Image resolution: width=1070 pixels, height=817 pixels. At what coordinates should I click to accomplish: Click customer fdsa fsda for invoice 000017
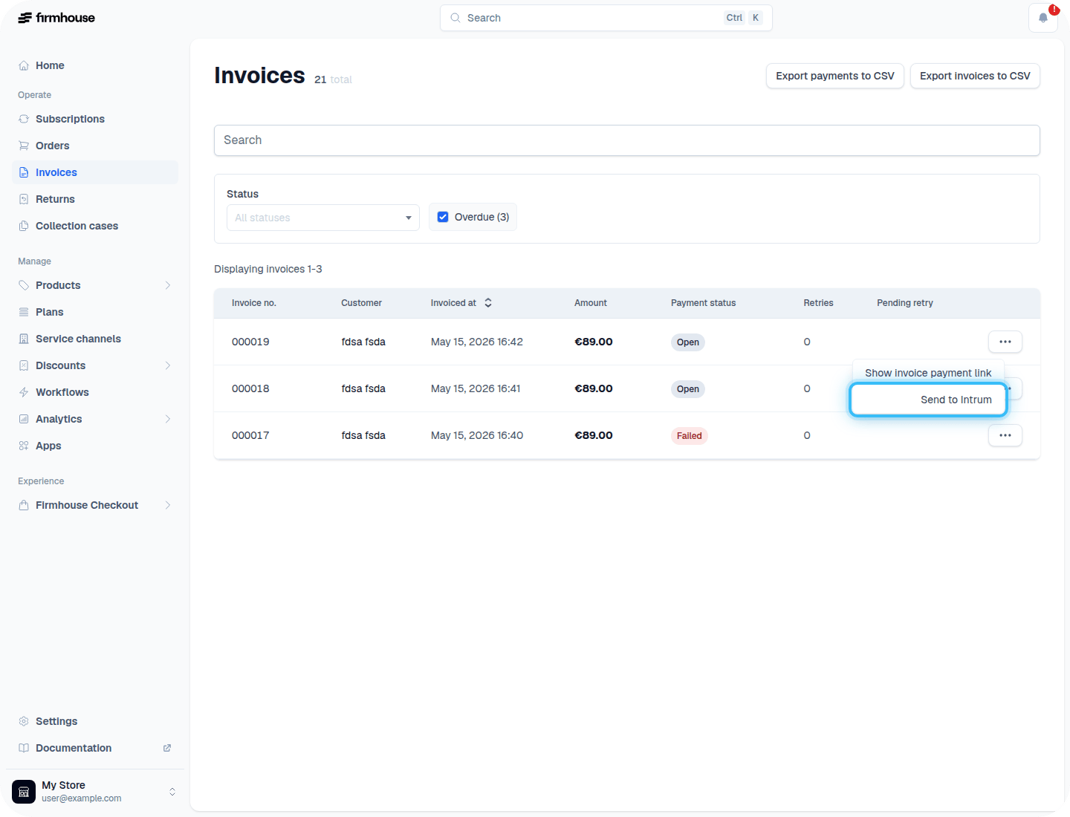pos(363,435)
